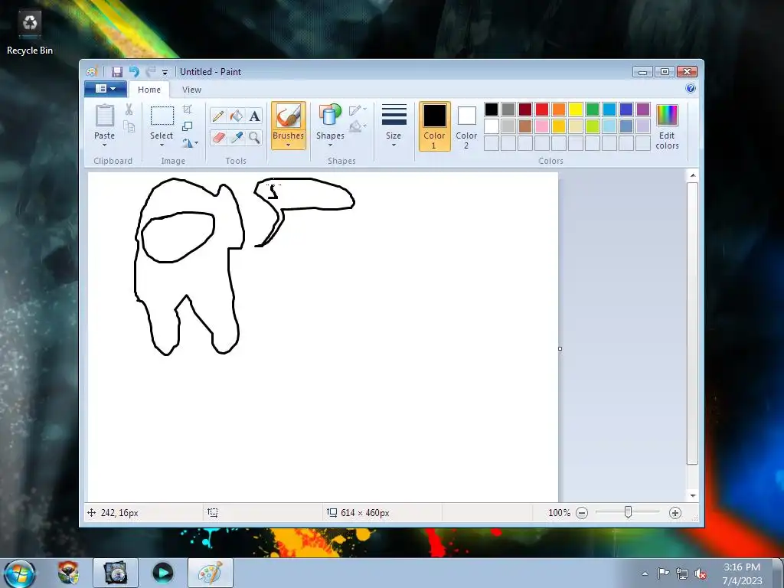784x588 pixels.
Task: Click the Shapes gallery icon
Action: (330, 115)
